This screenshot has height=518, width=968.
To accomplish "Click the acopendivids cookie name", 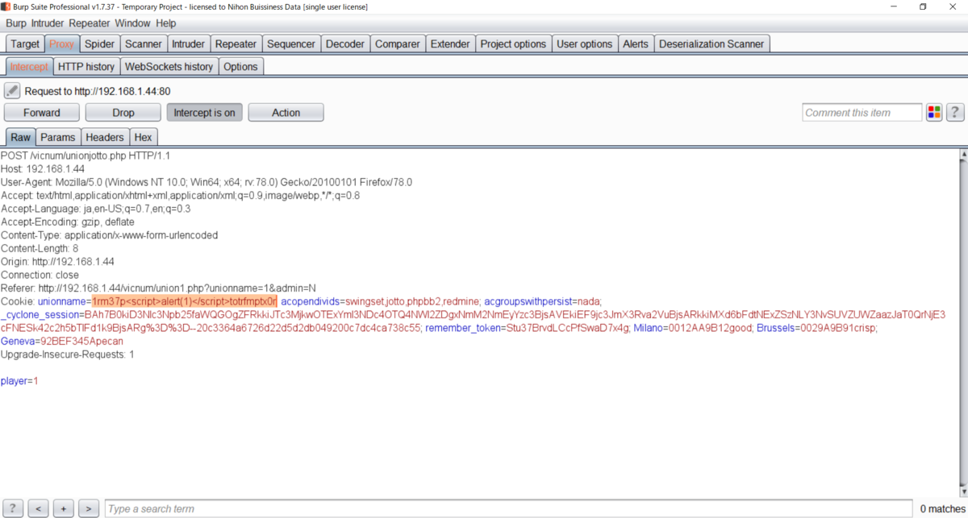I will 311,301.
